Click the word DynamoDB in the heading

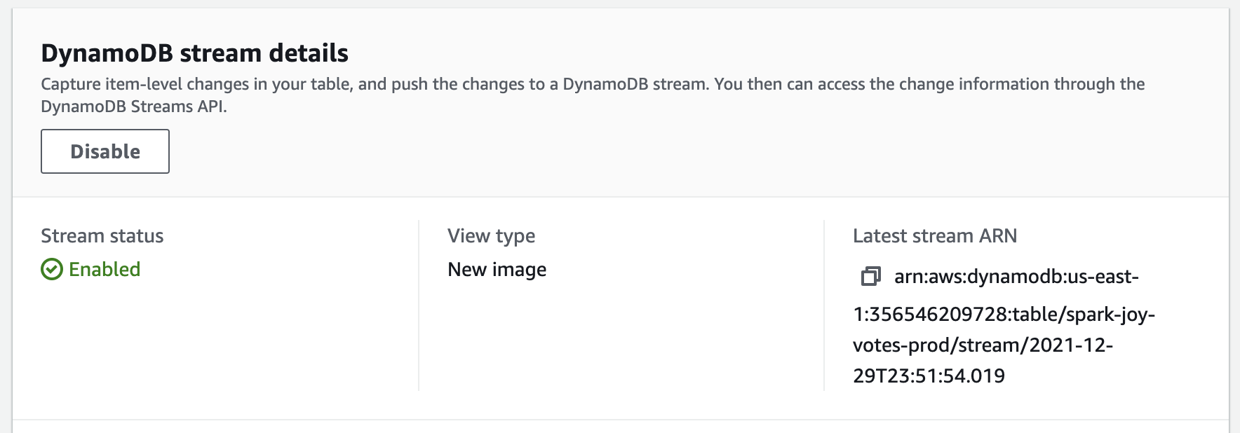[107, 53]
